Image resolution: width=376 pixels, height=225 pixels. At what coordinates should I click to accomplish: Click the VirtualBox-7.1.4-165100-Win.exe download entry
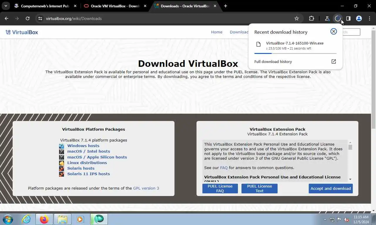[x=295, y=45]
